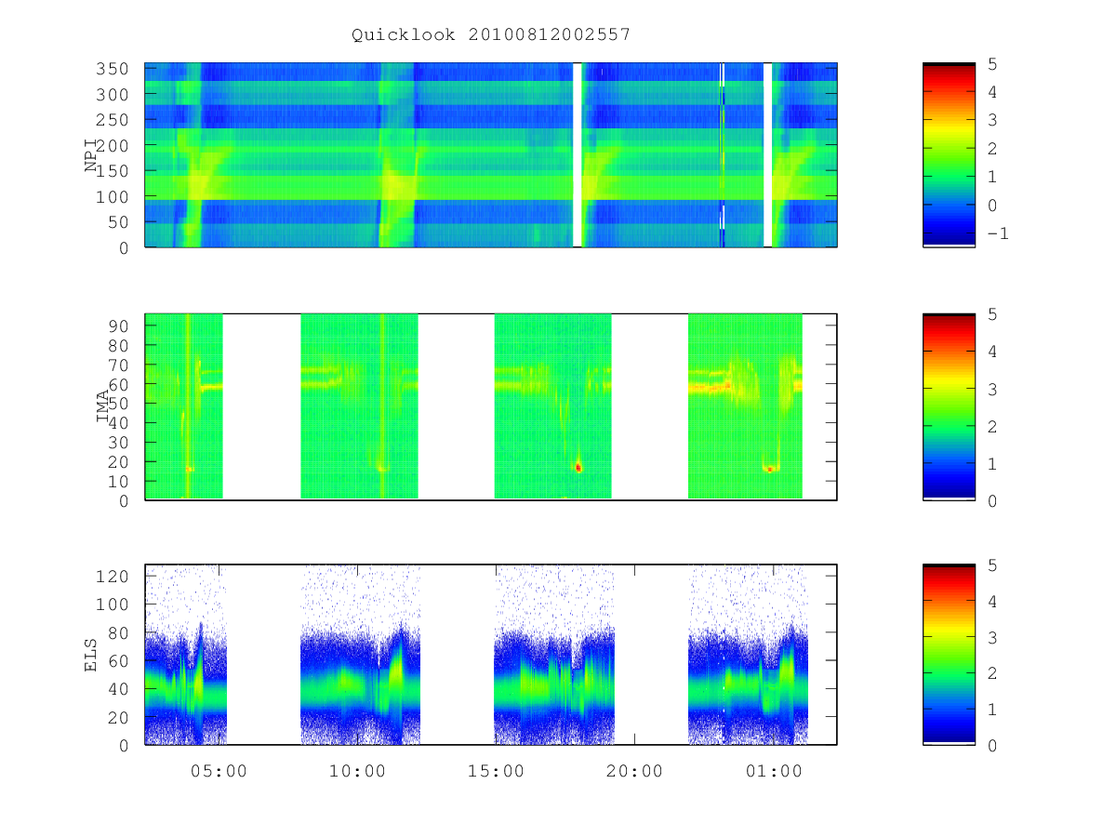This screenshot has width=1116, height=837.
Task: Click the 1 label on ELS colorbar
Action: point(991,710)
